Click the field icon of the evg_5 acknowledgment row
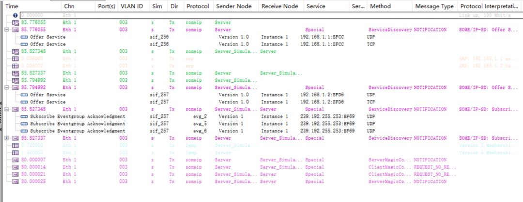 (24, 124)
